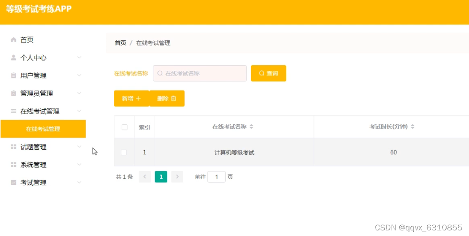Expand 考试管理 chevron arrow

click(x=79, y=182)
